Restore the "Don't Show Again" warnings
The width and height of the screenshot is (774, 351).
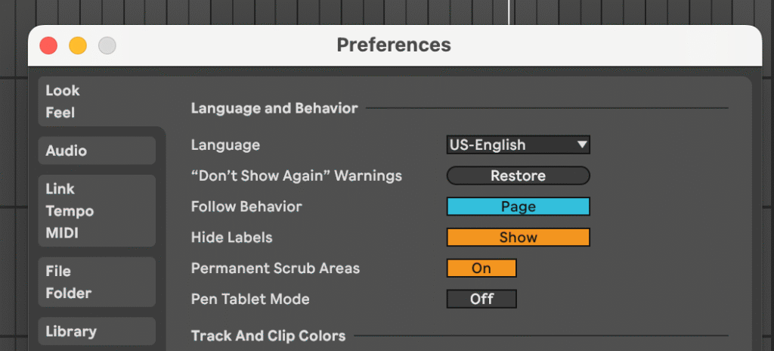[x=518, y=175]
